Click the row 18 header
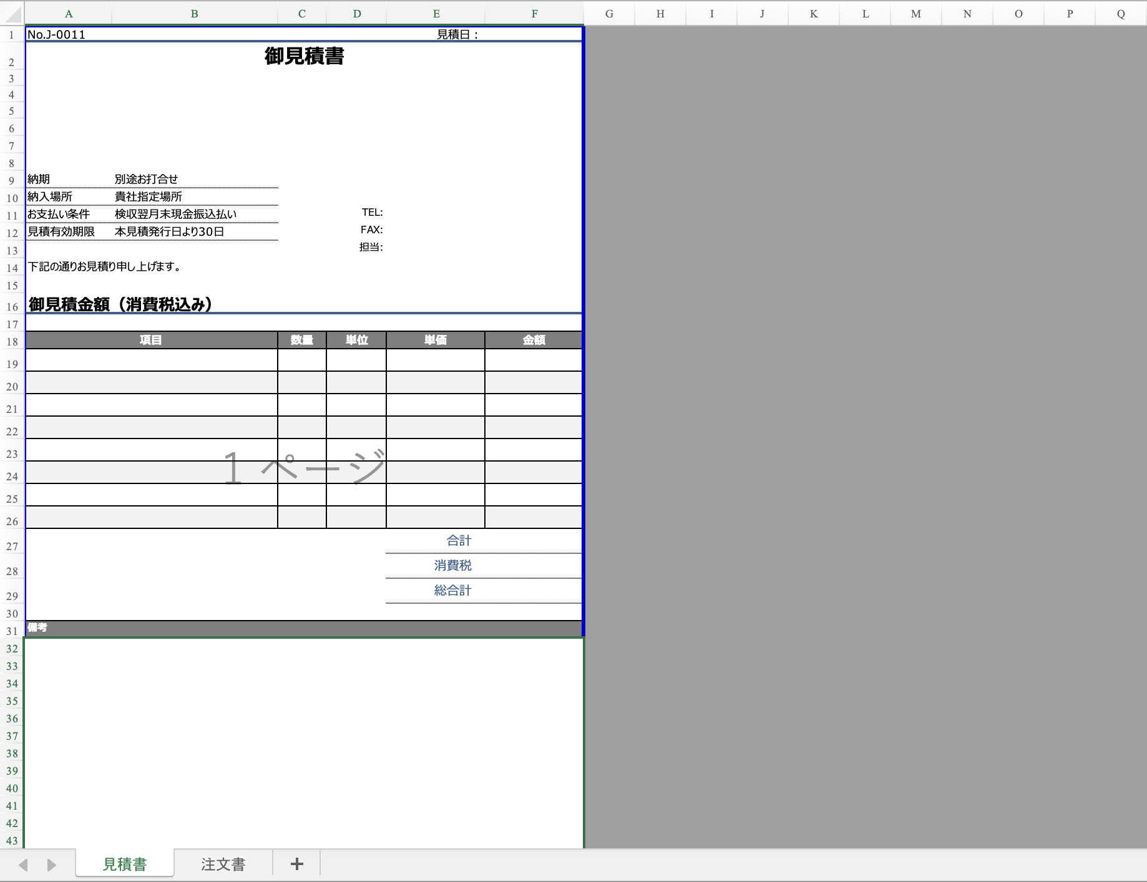The image size is (1147, 882). click(12, 341)
